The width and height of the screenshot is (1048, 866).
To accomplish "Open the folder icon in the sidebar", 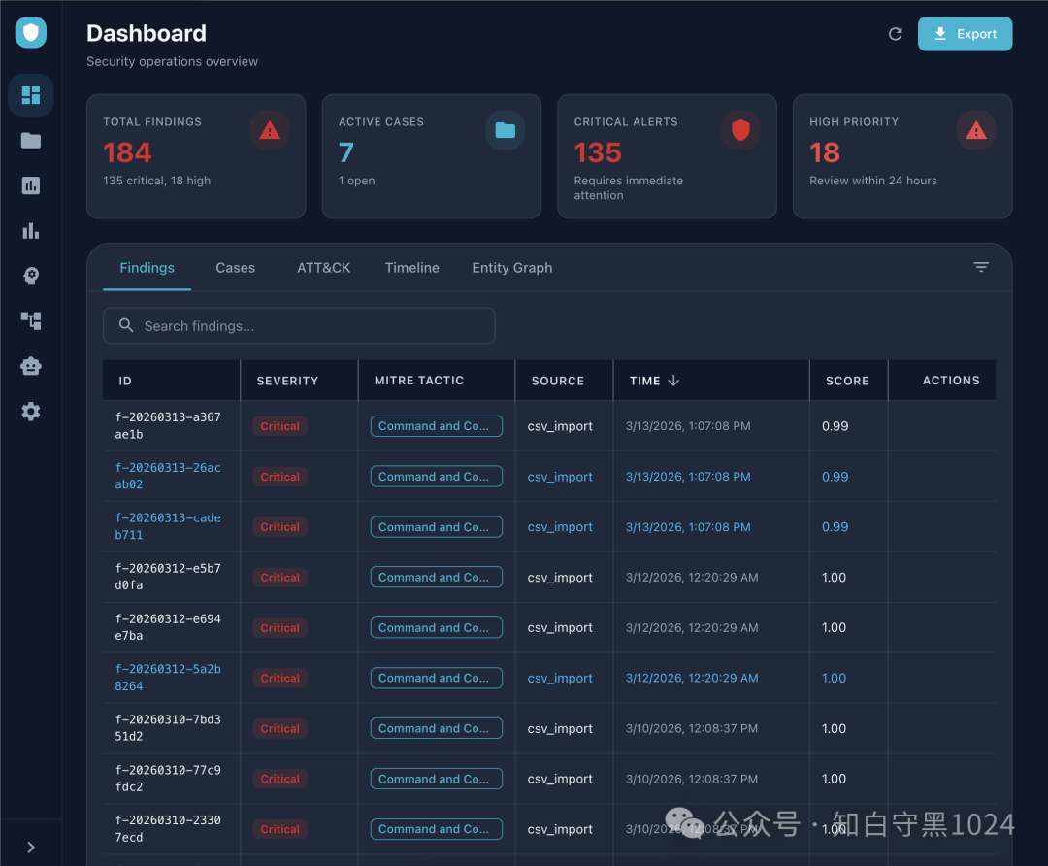I will (31, 141).
